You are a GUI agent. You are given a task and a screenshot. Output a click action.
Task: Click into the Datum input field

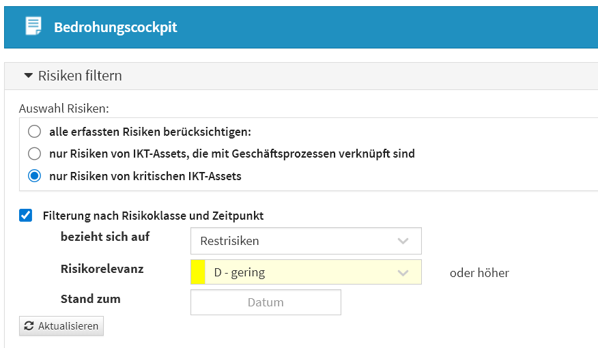[266, 302]
